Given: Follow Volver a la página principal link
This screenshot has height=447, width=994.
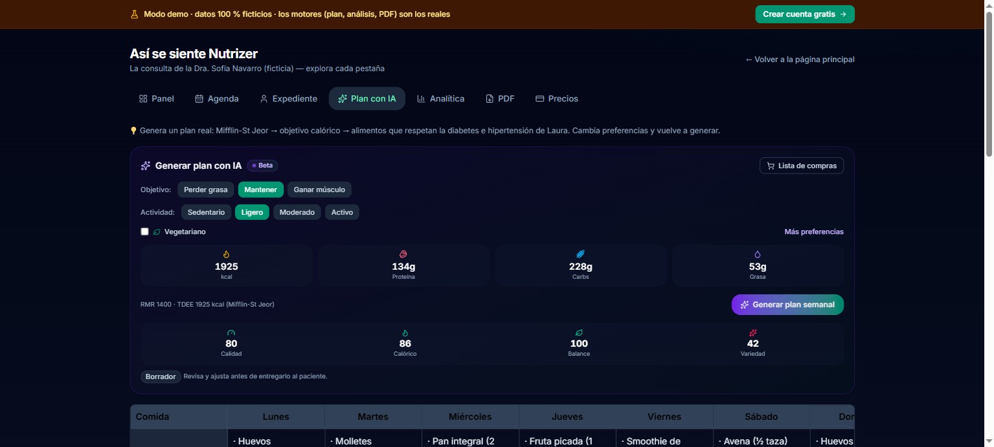Looking at the screenshot, I should coord(800,60).
